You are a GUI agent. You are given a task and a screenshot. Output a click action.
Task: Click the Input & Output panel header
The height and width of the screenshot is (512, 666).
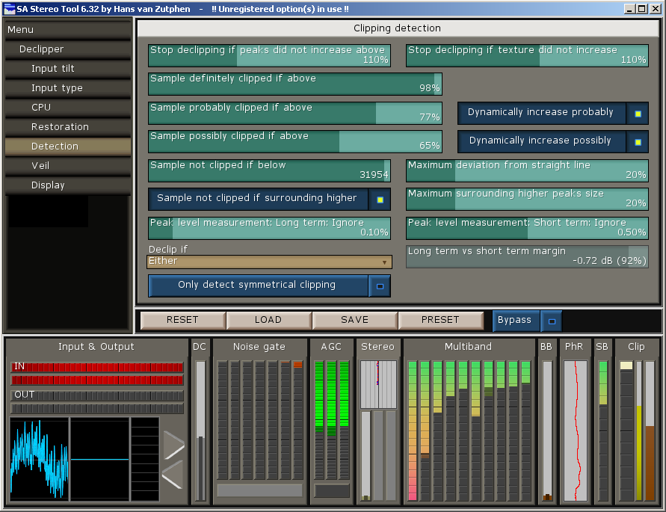click(96, 347)
